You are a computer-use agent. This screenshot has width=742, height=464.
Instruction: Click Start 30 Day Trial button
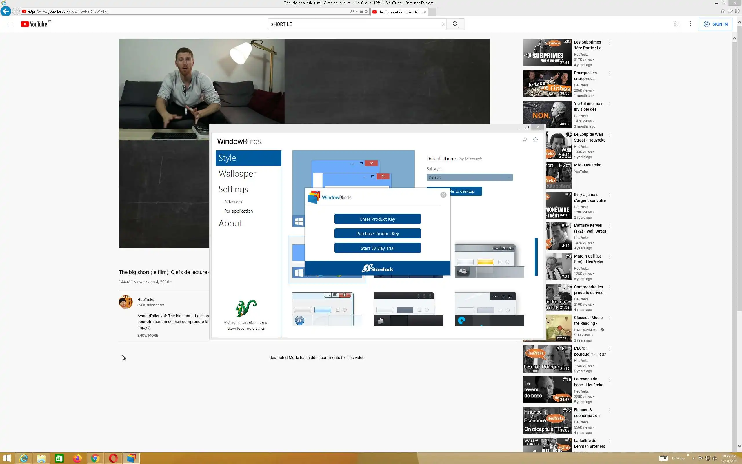click(x=377, y=248)
